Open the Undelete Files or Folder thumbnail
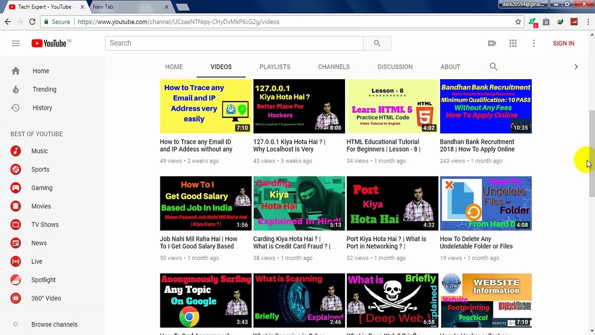This screenshot has width=595, height=335. pyautogui.click(x=486, y=203)
